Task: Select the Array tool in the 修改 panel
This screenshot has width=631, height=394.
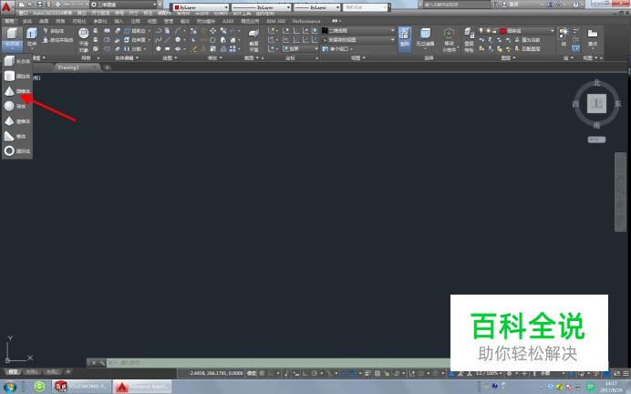Action: point(233,48)
